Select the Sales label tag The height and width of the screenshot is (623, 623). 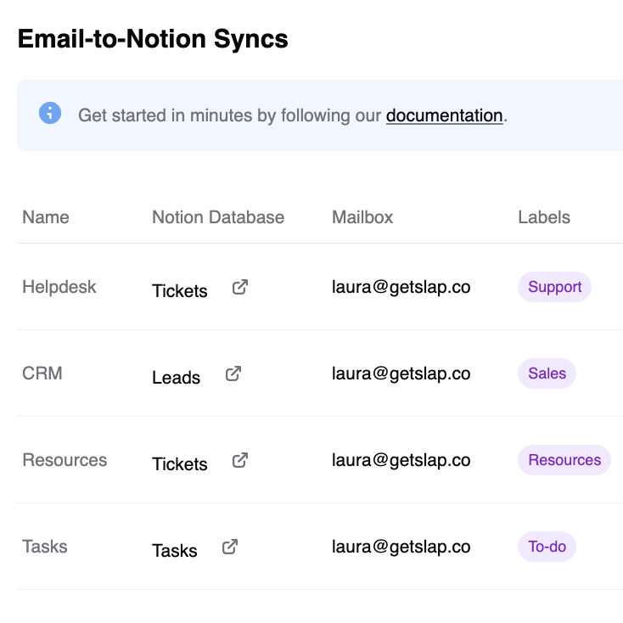tap(547, 373)
